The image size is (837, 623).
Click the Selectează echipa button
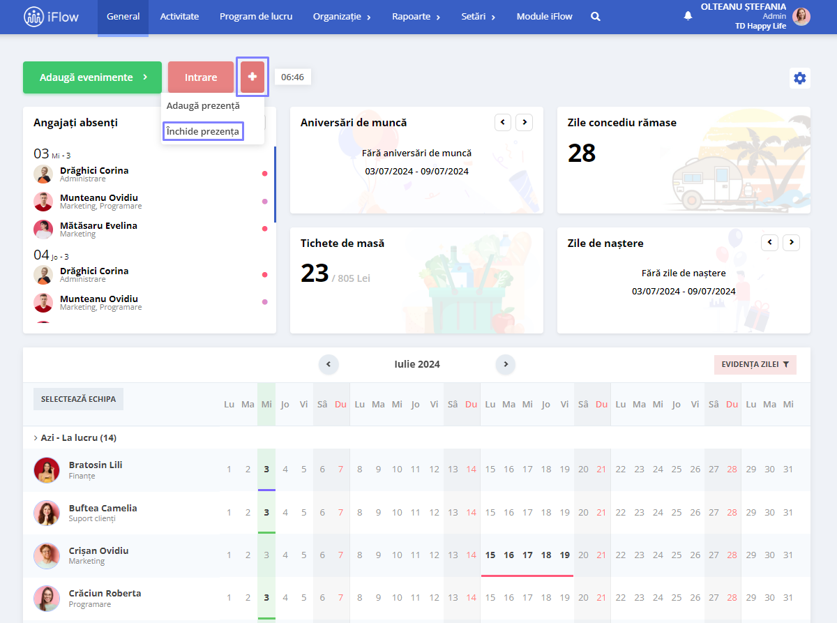pyautogui.click(x=78, y=399)
